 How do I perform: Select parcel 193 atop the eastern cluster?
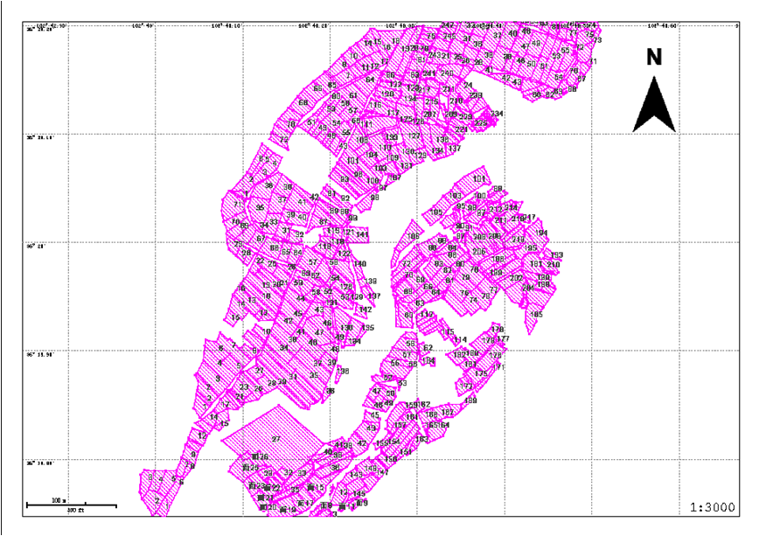[455, 196]
